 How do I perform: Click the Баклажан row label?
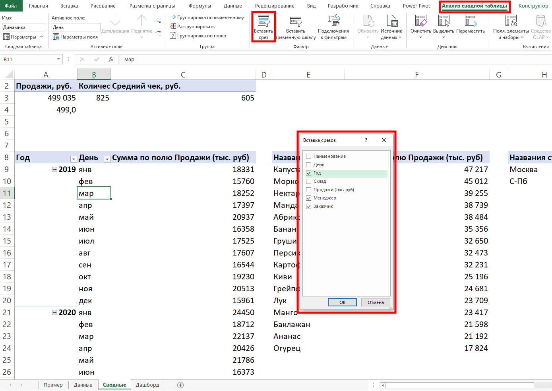point(292,324)
